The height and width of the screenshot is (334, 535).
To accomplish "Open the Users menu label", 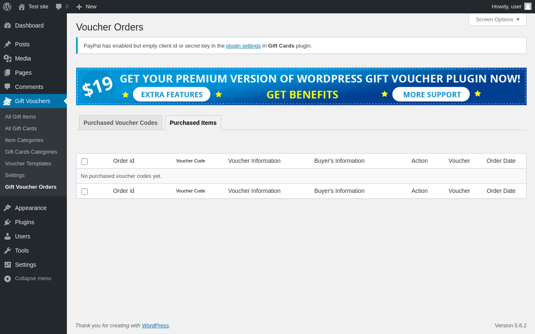I will [x=23, y=236].
